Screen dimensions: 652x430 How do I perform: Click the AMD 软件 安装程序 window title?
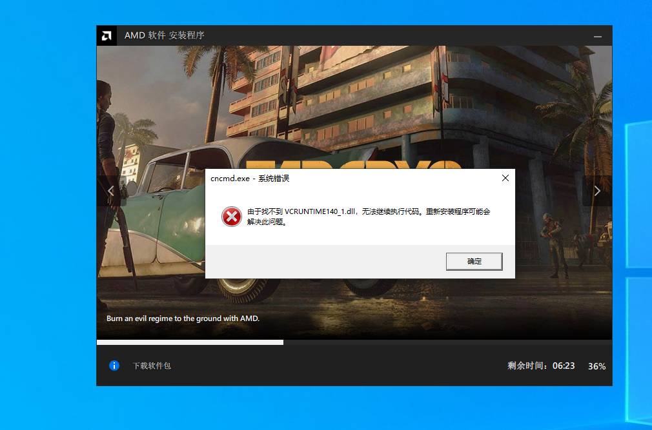(x=164, y=35)
